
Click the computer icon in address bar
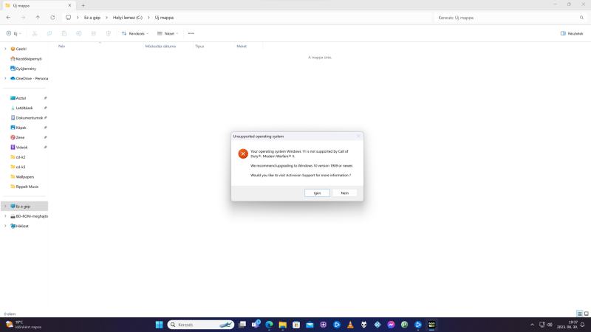(68, 17)
